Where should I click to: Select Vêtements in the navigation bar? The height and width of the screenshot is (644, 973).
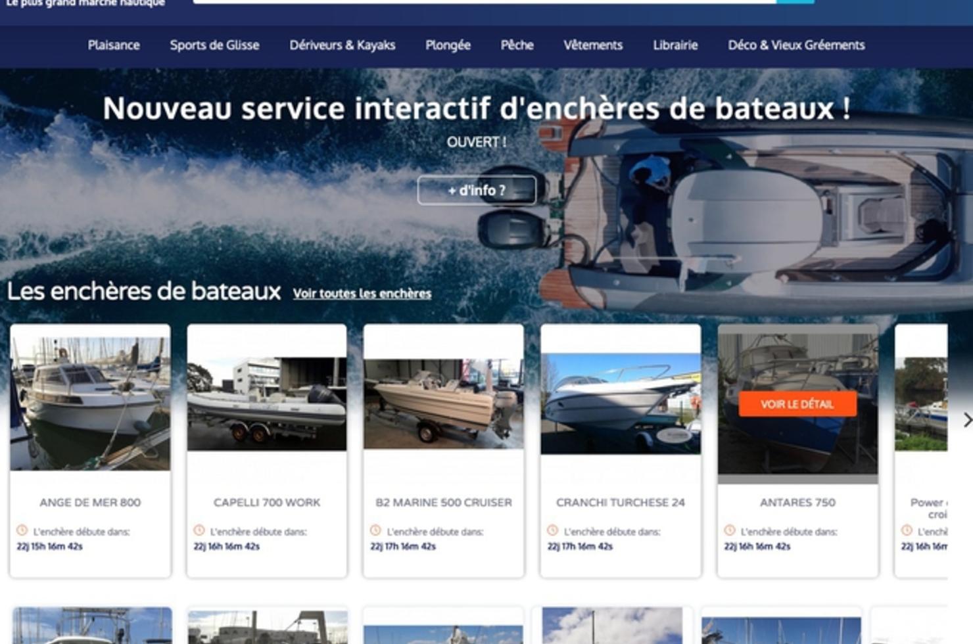pos(593,45)
